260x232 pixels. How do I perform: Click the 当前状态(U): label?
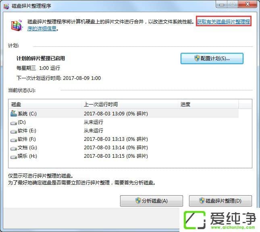(x=22, y=90)
